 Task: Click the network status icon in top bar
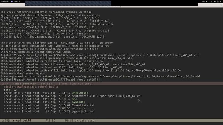(212, 2)
